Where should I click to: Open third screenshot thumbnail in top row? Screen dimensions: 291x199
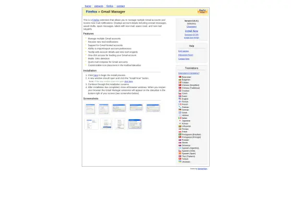119,108
